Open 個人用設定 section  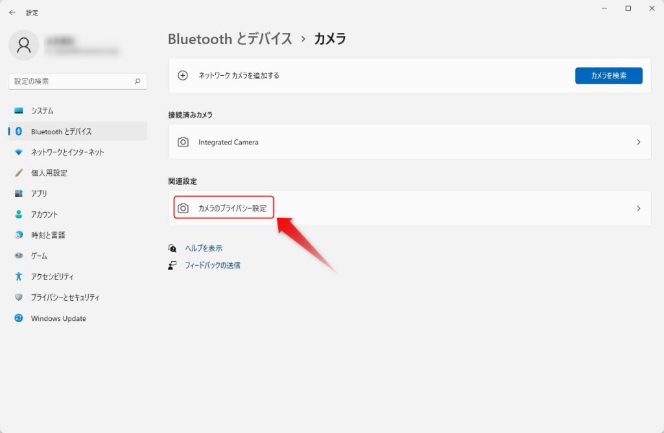pyautogui.click(x=78, y=172)
